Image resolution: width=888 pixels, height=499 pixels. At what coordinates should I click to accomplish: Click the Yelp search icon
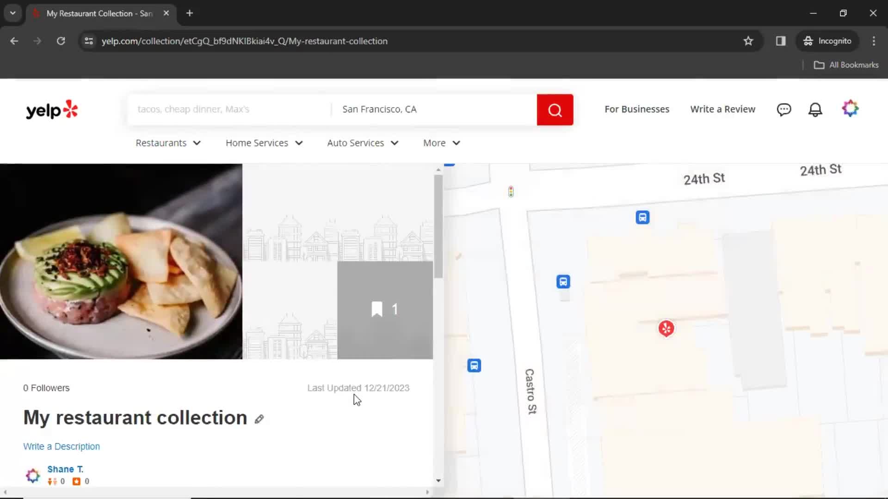coord(555,109)
